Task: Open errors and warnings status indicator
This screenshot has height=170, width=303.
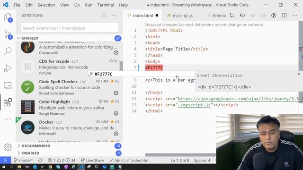Action: click(x=62, y=160)
